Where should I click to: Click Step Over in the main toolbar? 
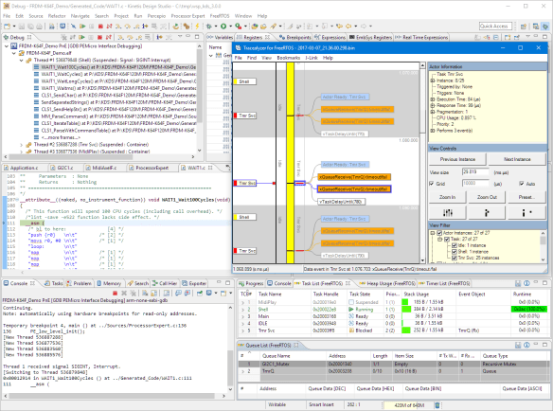(x=127, y=27)
